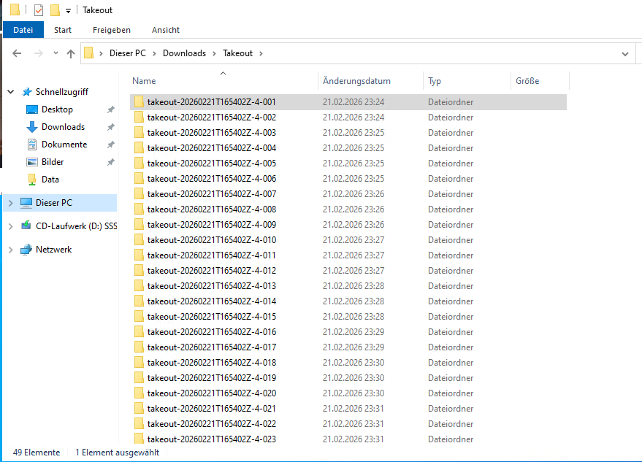Go up one folder level arrow

pyautogui.click(x=71, y=53)
